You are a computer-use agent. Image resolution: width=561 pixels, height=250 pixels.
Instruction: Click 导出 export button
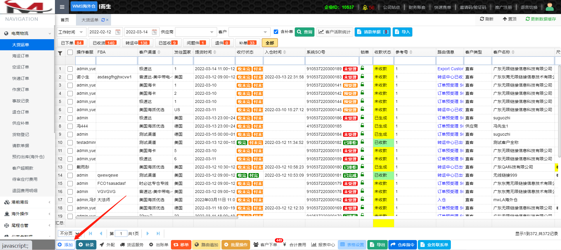pos(378,245)
